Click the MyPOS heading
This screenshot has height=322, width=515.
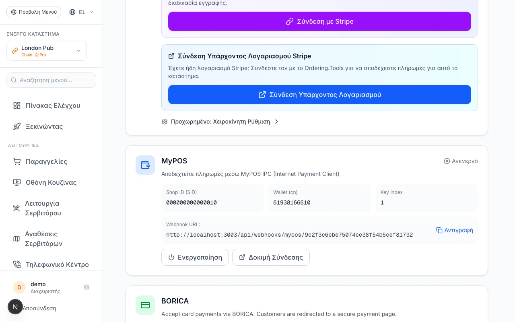[x=174, y=161]
